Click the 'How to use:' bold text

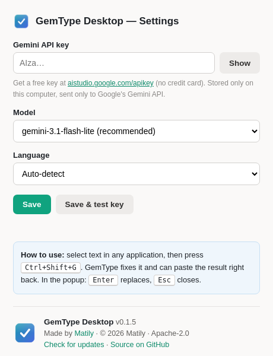point(43,255)
